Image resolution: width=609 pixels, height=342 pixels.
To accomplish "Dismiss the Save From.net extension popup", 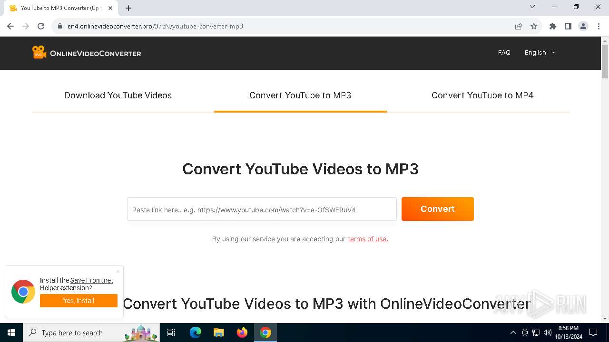I will [118, 271].
